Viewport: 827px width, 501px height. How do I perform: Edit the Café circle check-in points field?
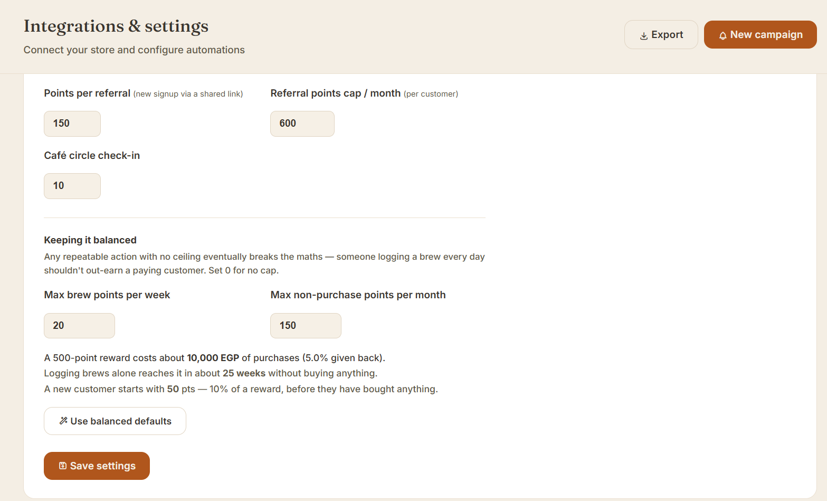pyautogui.click(x=72, y=186)
